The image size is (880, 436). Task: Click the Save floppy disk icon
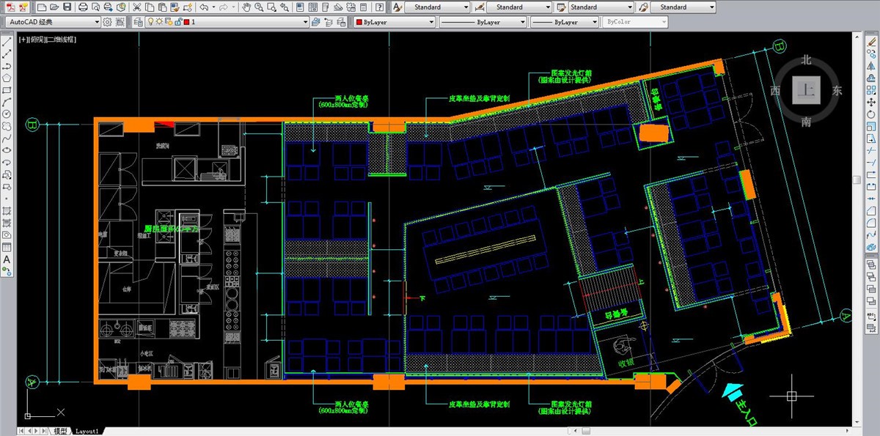coord(67,7)
